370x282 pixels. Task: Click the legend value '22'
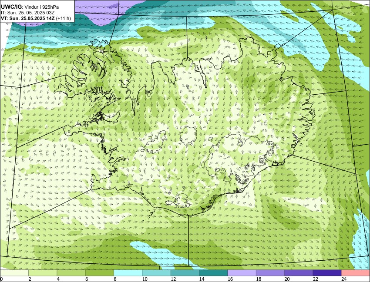[316, 279]
